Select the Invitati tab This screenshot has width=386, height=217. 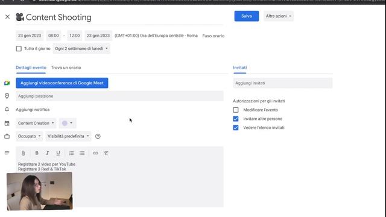(x=240, y=68)
